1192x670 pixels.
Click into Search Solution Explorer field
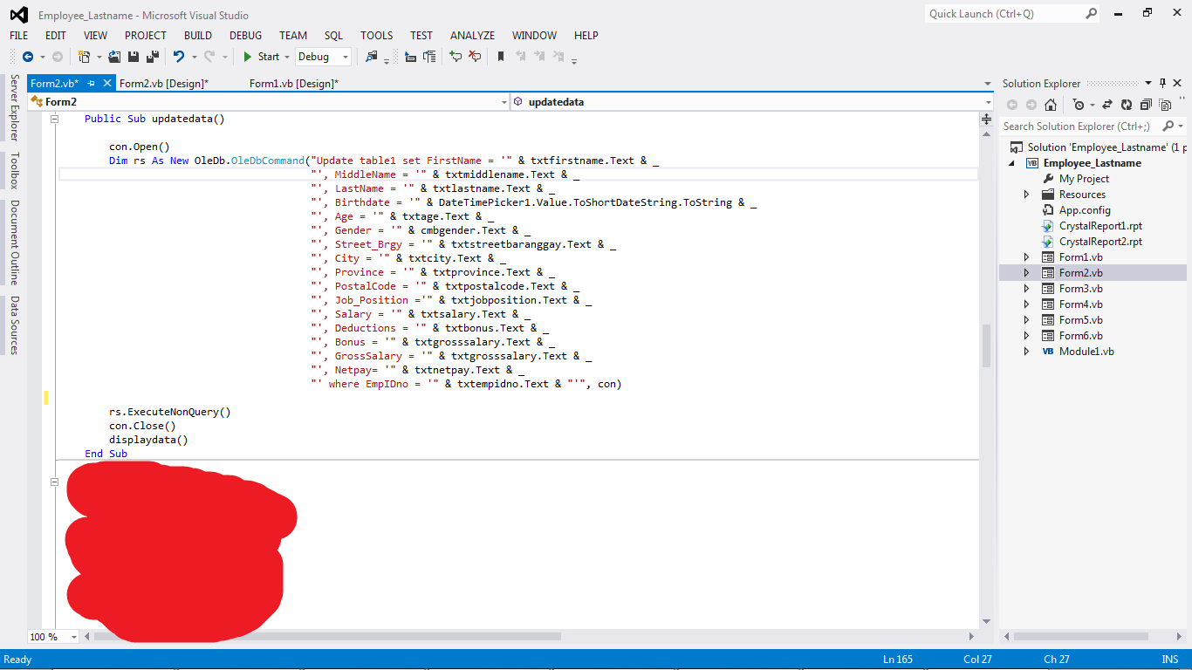pyautogui.click(x=1080, y=126)
